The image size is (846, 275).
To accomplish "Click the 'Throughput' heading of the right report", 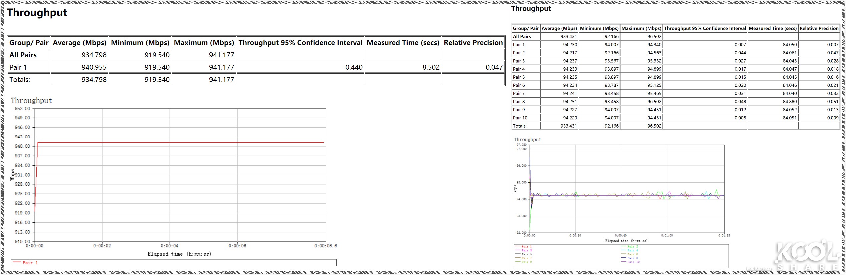I will click(x=531, y=9).
